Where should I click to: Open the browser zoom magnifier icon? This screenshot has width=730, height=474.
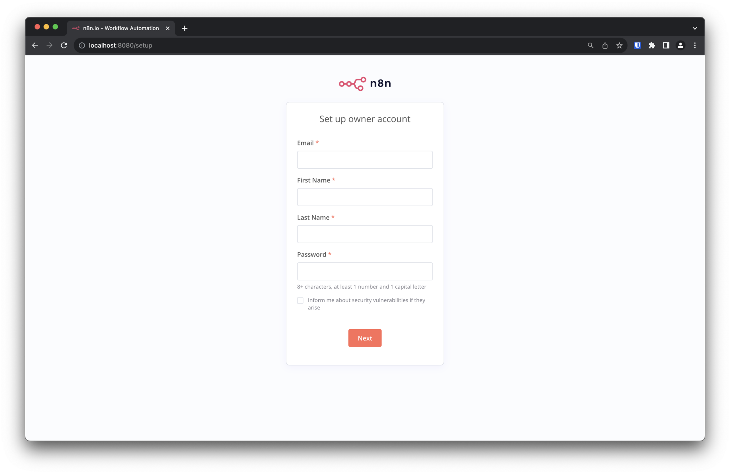(x=591, y=45)
